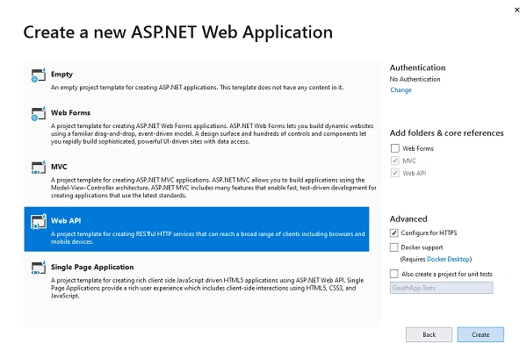Select the MVC template title
Image resolution: width=527 pixels, height=358 pixels.
click(59, 167)
